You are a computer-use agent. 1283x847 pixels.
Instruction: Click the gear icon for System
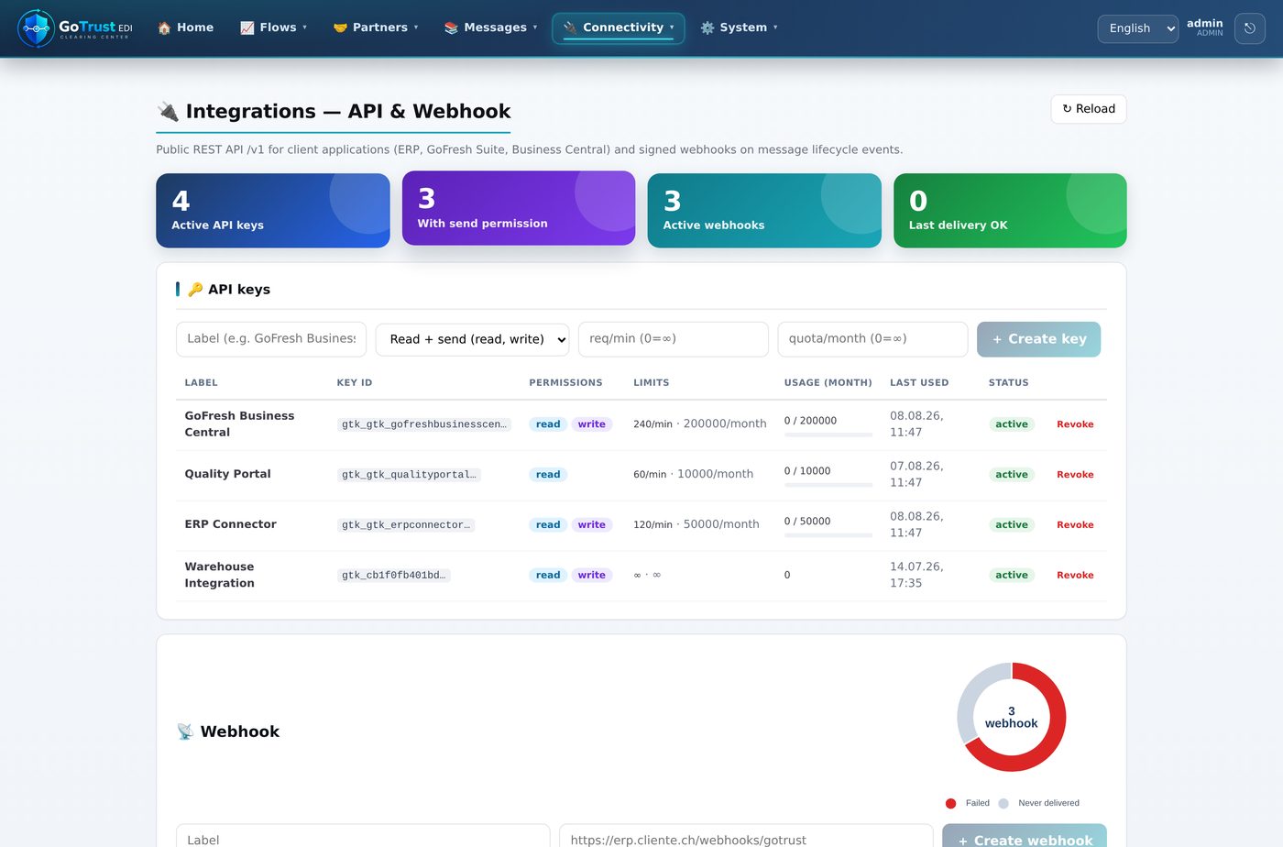[707, 28]
